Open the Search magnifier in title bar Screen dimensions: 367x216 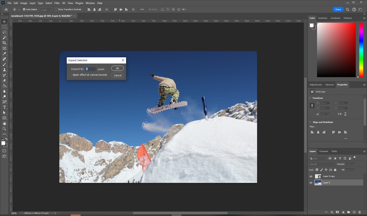pos(348,9)
